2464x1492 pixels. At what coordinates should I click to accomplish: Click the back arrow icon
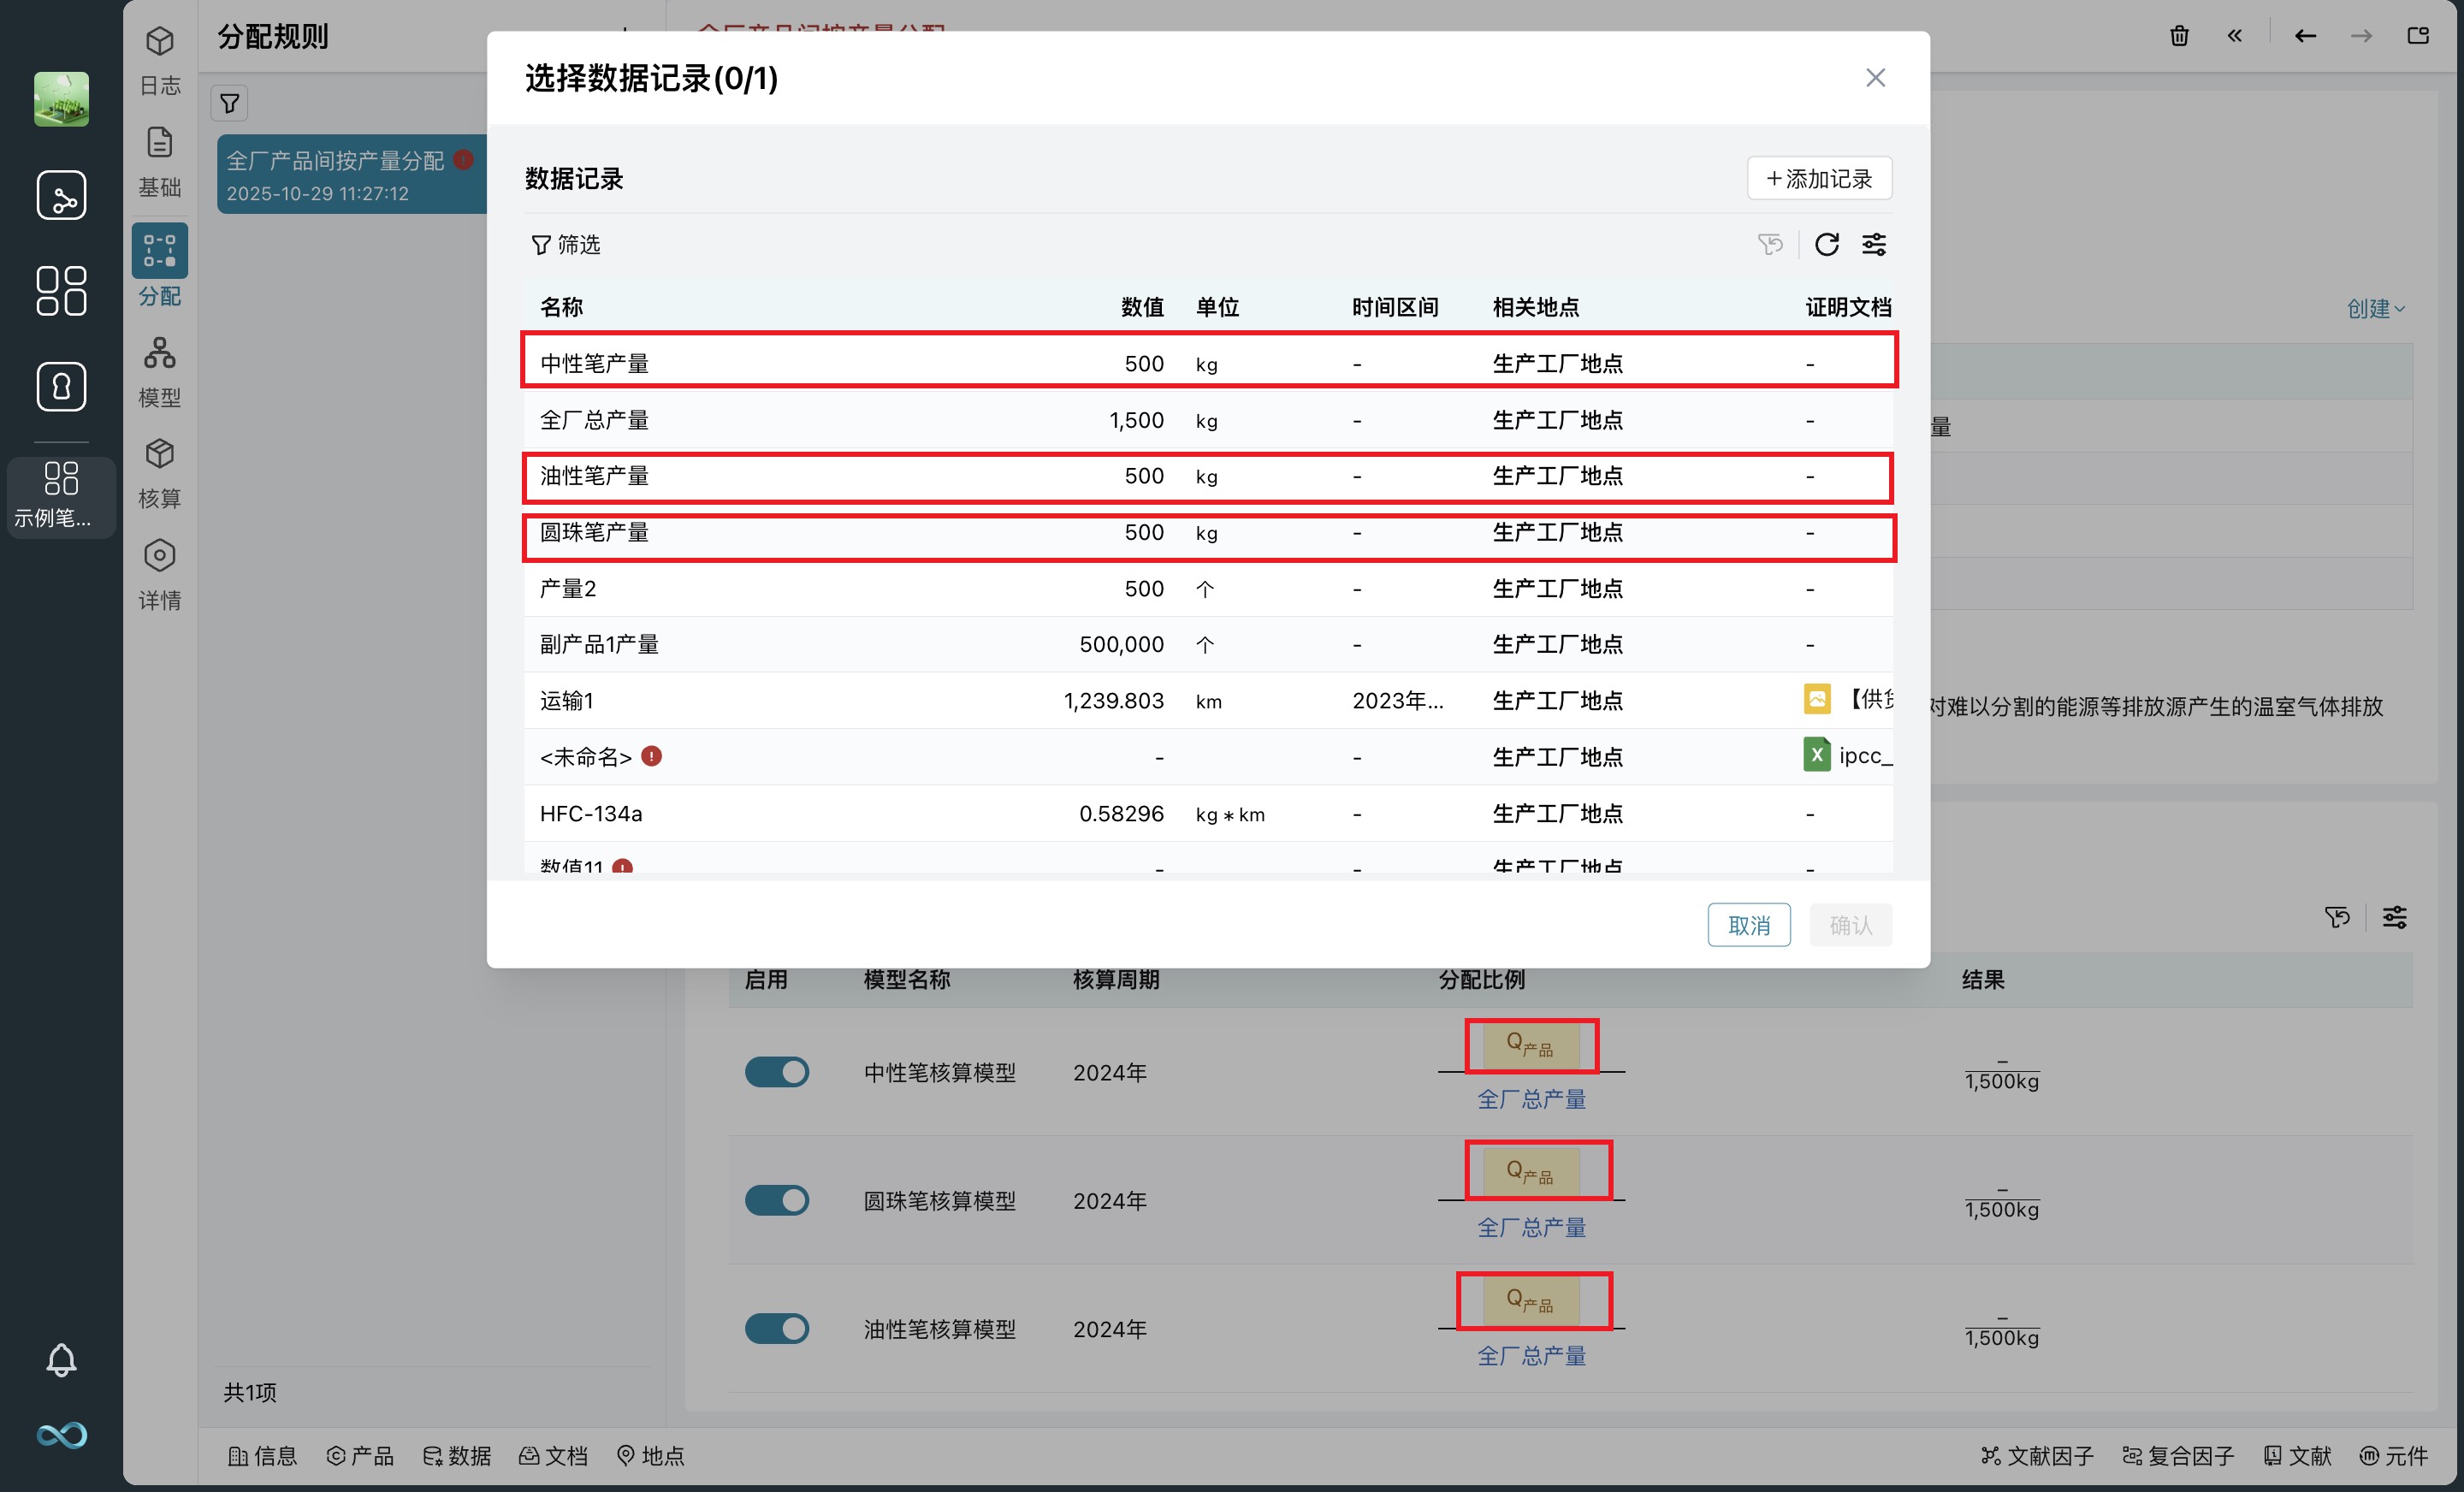[2305, 36]
